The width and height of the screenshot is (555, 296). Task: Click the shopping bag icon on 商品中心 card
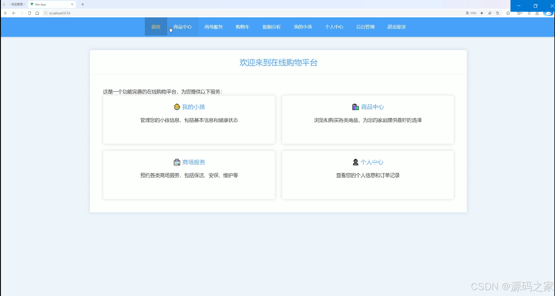(x=355, y=107)
